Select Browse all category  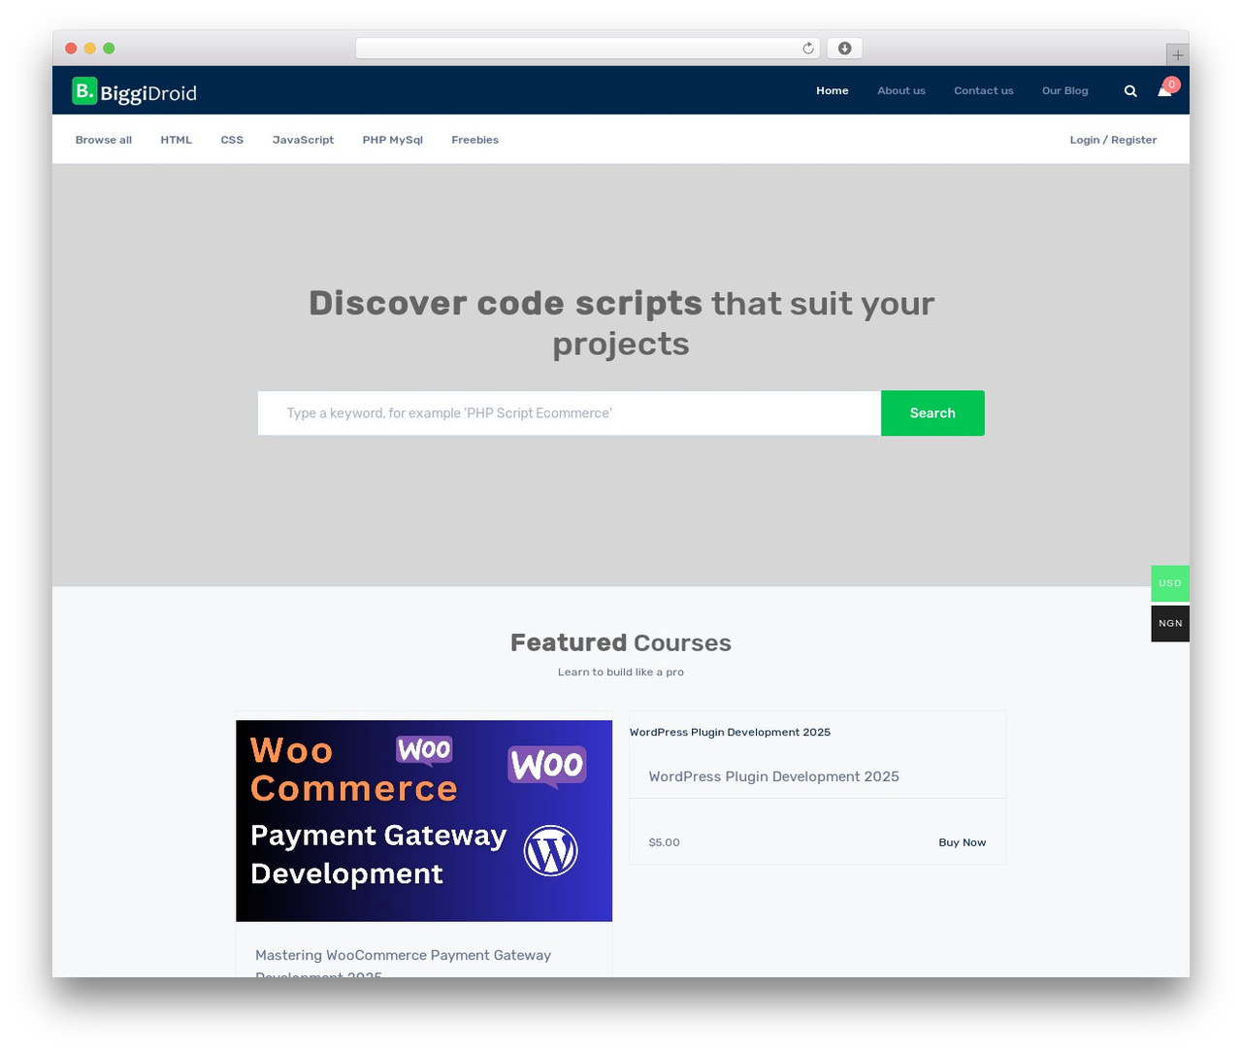point(104,140)
